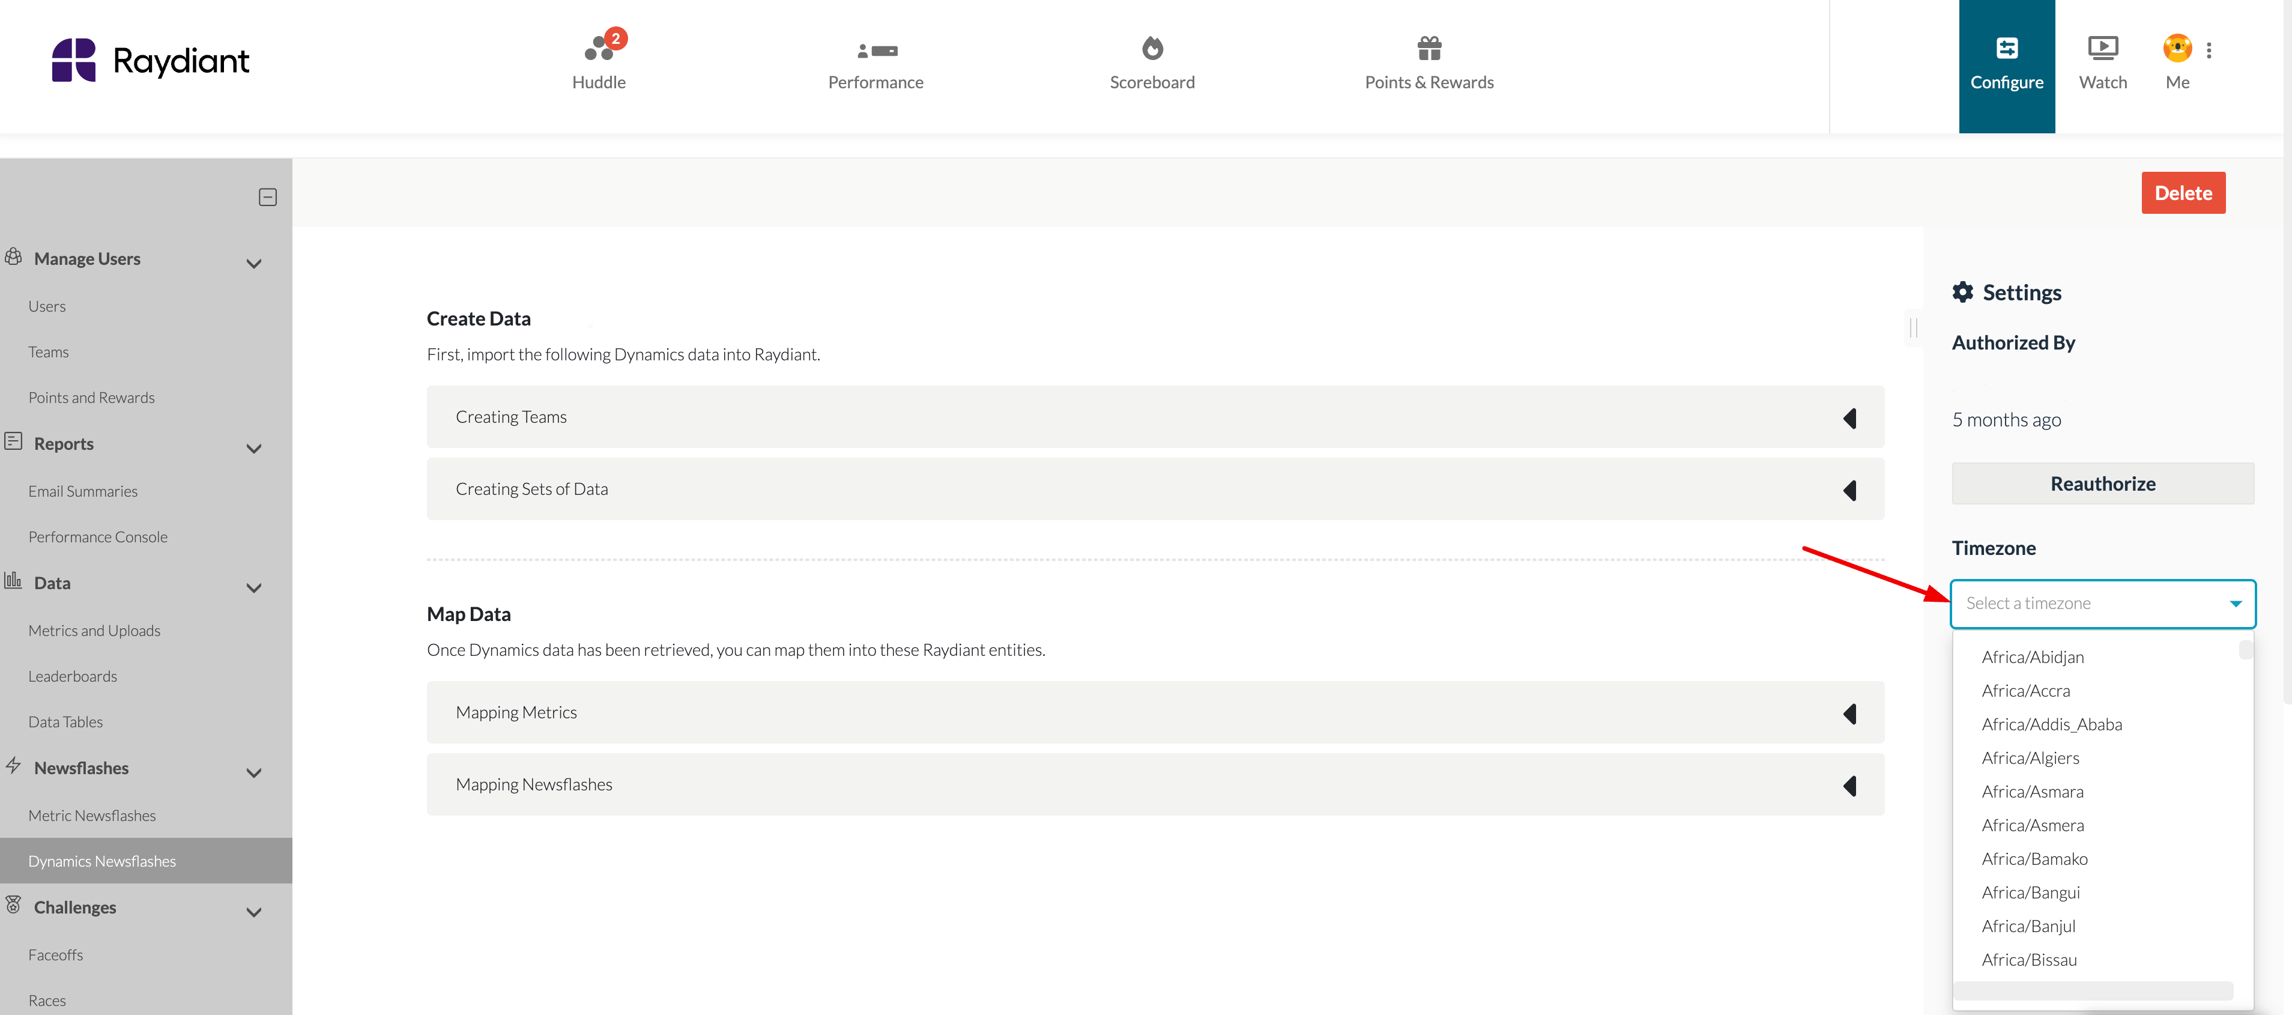
Task: Collapse the Data section chevron
Action: click(255, 588)
